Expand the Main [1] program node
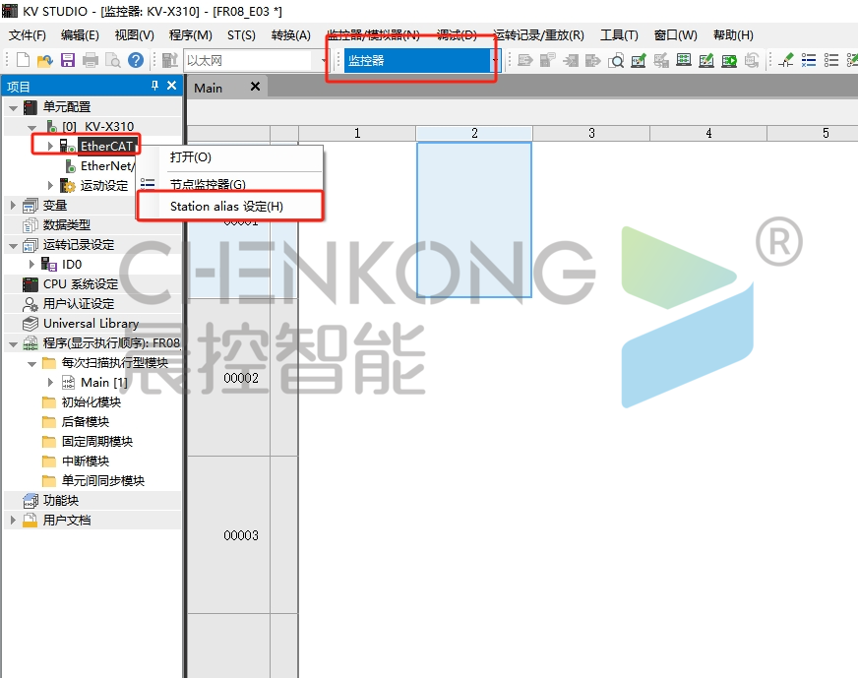This screenshot has height=678, width=858. coord(50,383)
